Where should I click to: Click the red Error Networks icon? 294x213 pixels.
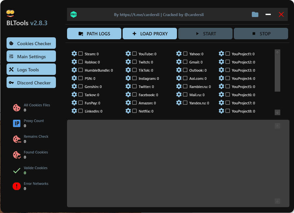tap(17, 186)
